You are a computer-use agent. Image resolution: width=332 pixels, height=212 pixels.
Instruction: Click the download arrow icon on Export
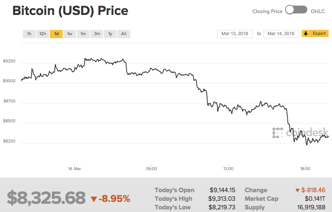click(x=306, y=34)
